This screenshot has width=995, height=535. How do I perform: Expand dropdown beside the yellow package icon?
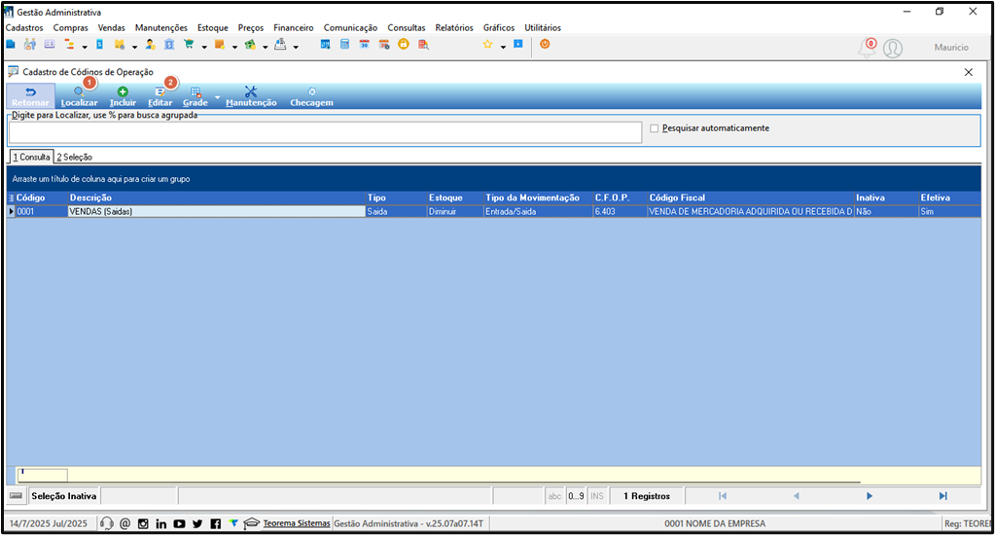(x=134, y=47)
